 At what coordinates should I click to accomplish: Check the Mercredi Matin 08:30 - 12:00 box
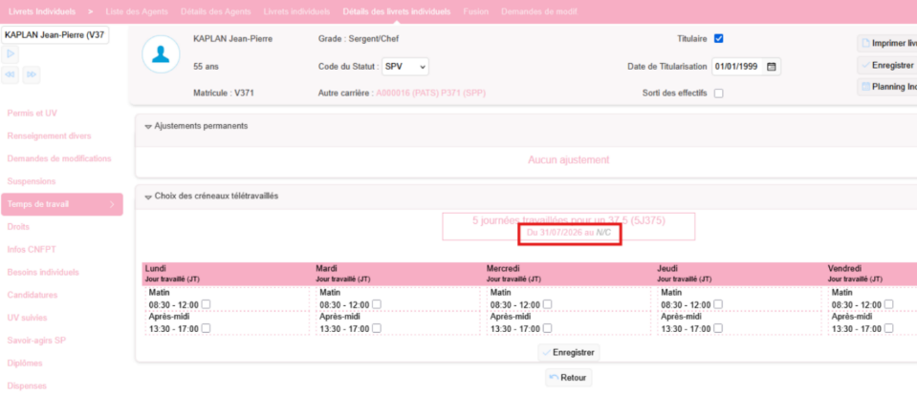tap(547, 304)
